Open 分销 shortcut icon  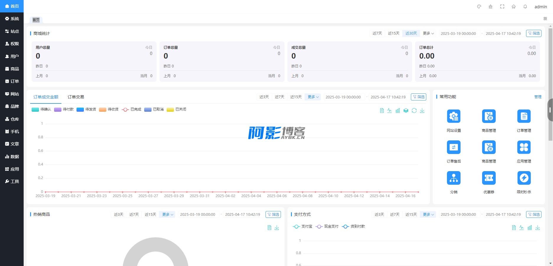click(x=454, y=178)
